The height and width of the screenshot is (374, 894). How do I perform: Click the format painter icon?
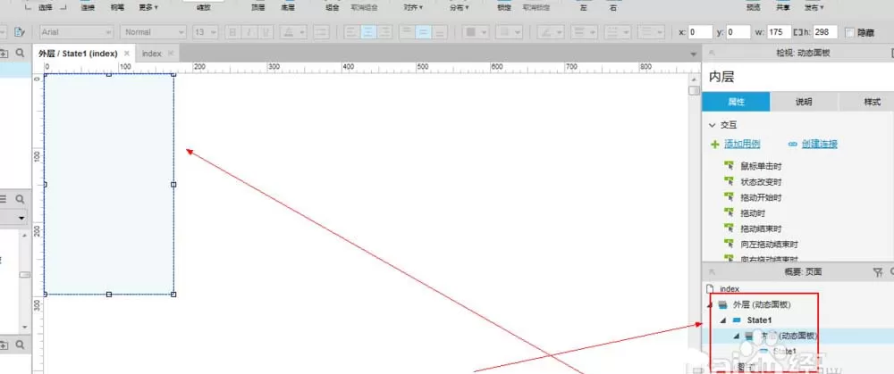(20, 32)
